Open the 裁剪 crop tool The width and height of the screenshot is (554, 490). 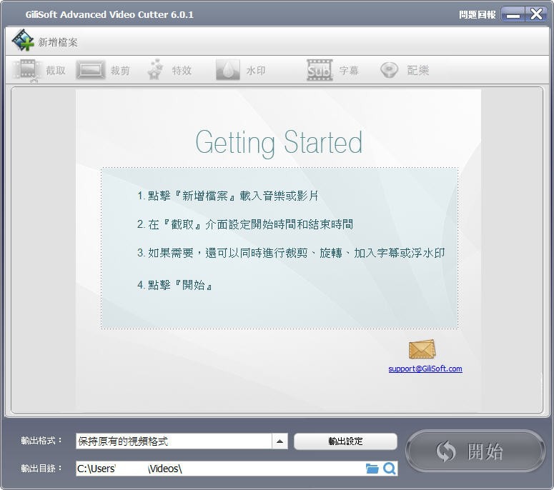click(103, 70)
